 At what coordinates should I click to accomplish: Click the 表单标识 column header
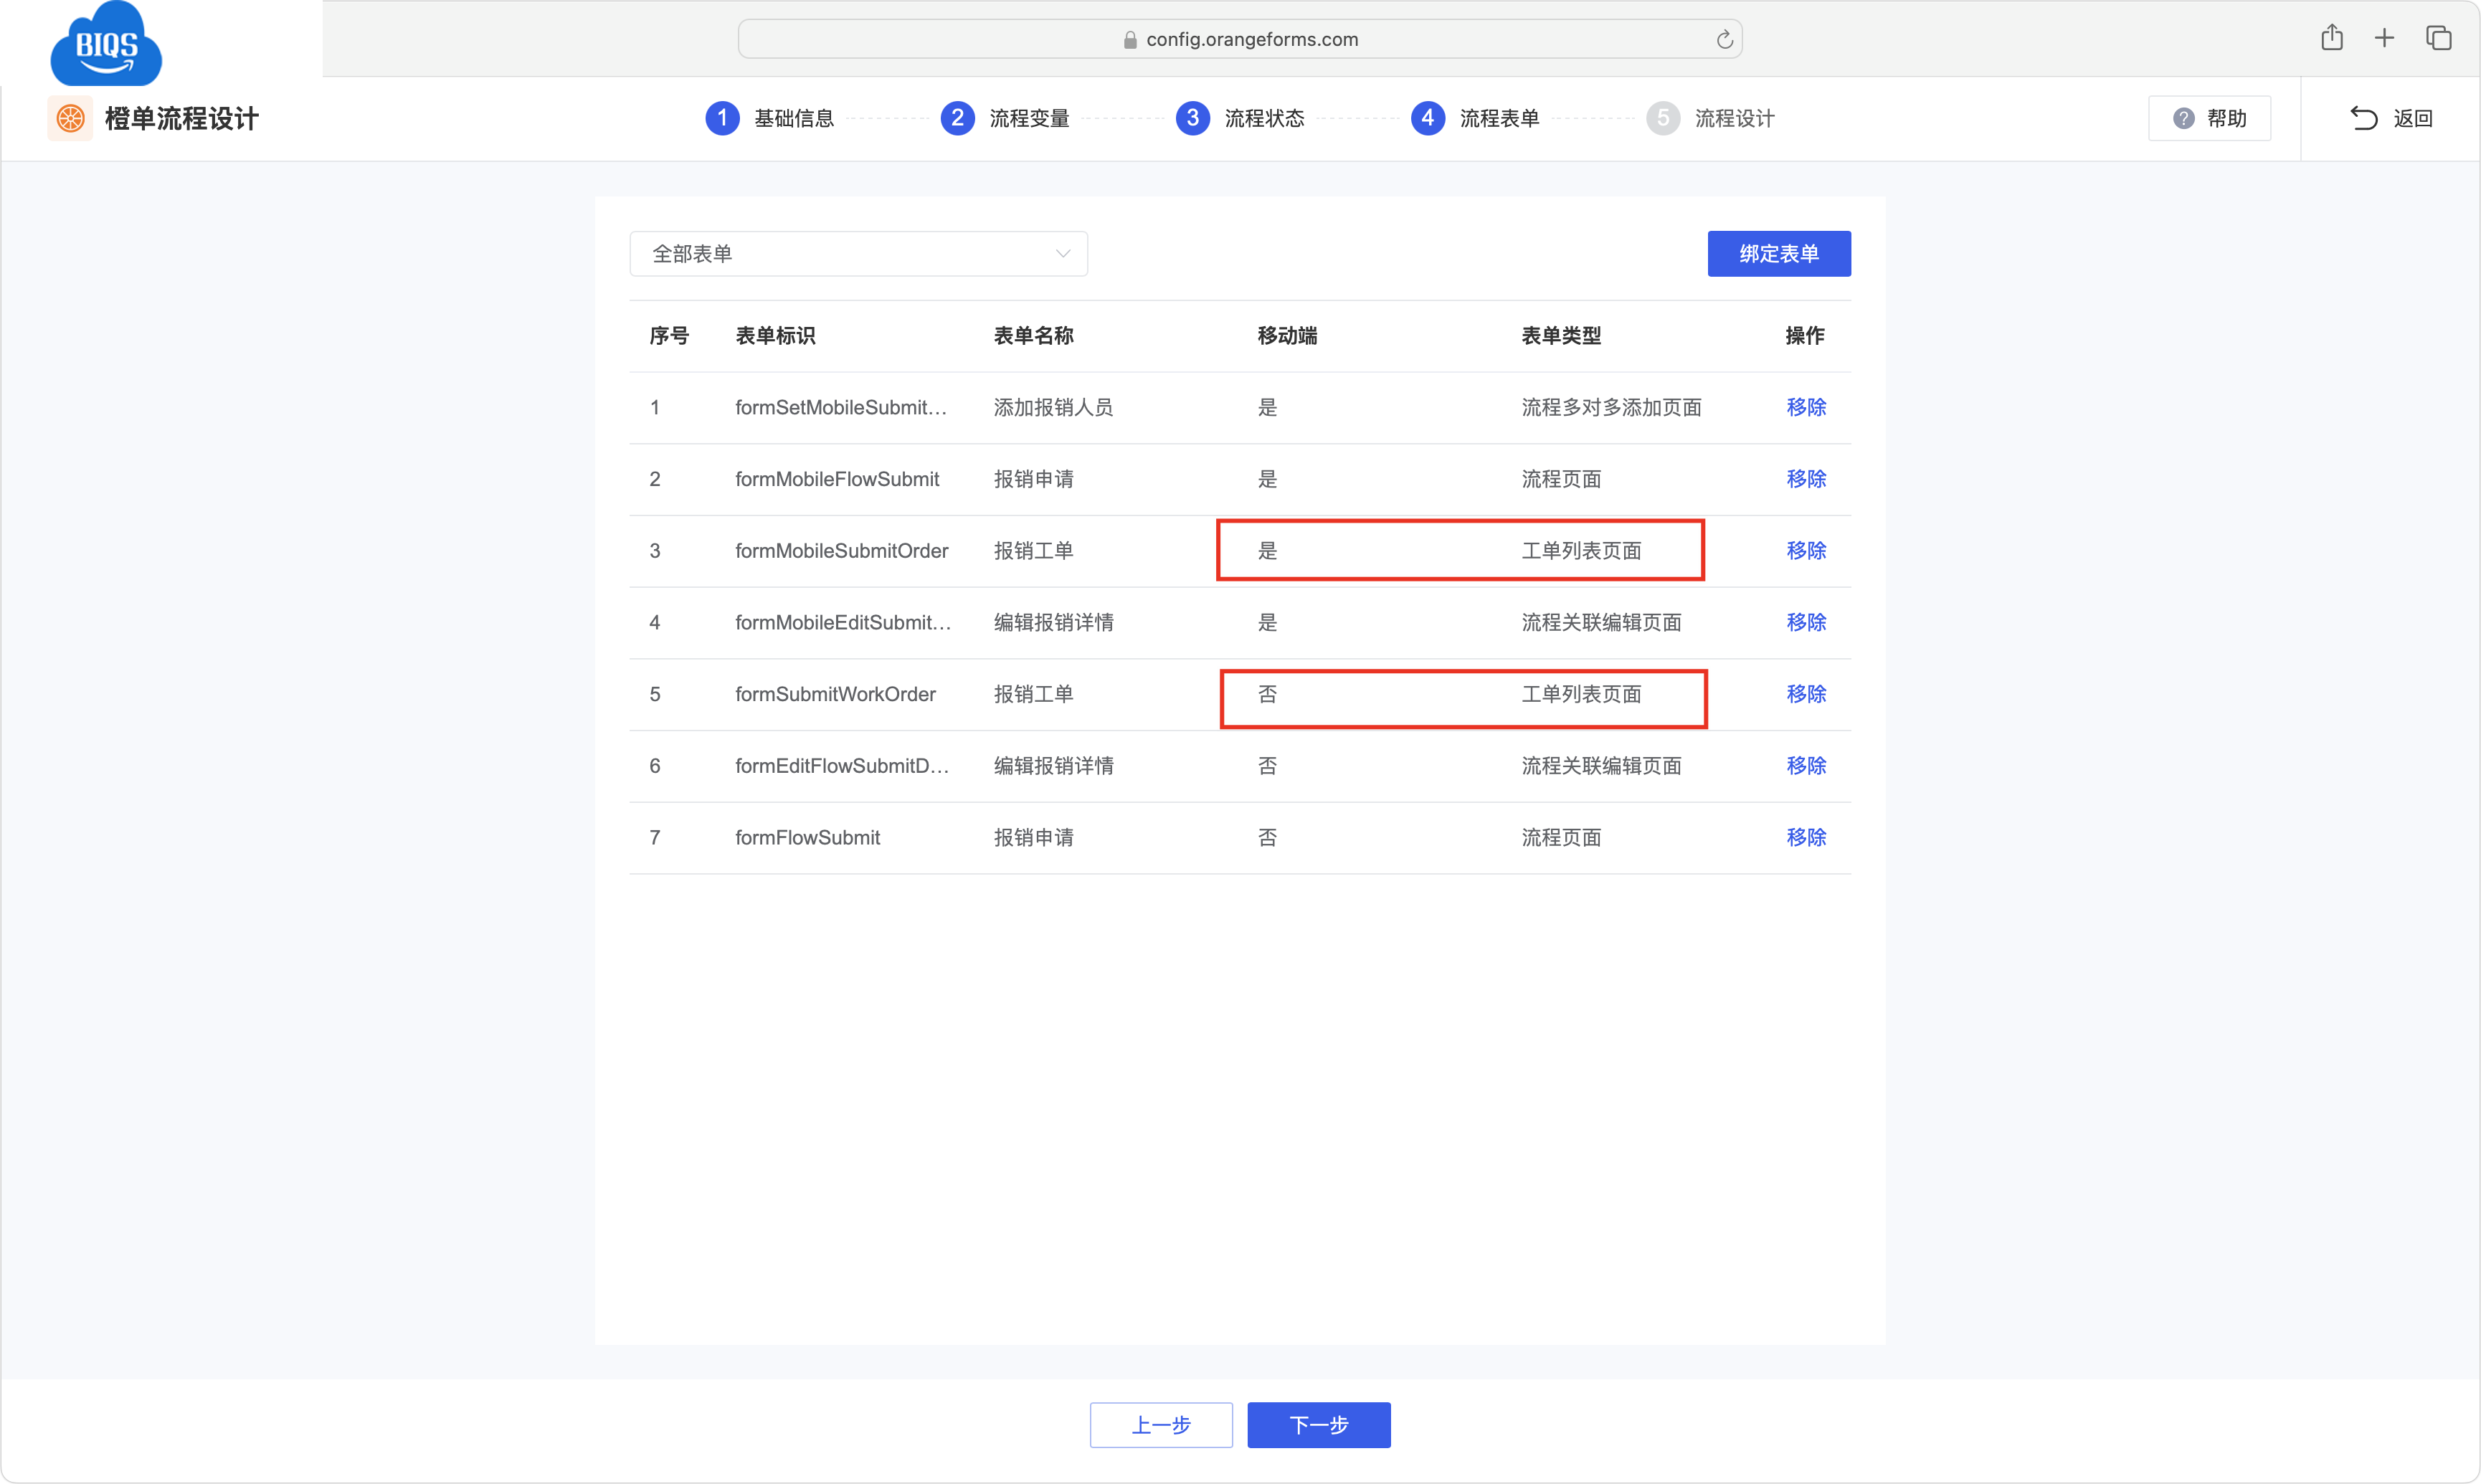pyautogui.click(x=775, y=336)
